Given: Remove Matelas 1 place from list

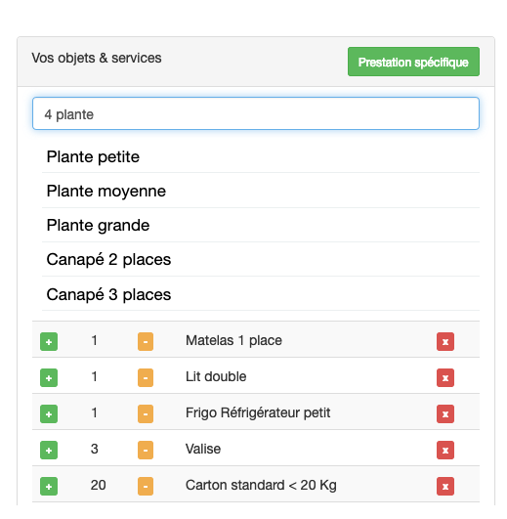Looking at the screenshot, I should (445, 341).
